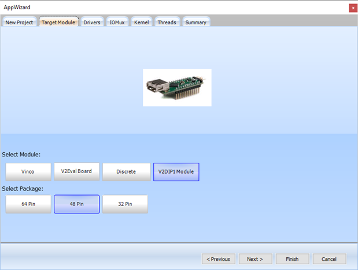Select the V2Eval Board module
Viewport: 358px width, 270px height.
(x=76, y=171)
